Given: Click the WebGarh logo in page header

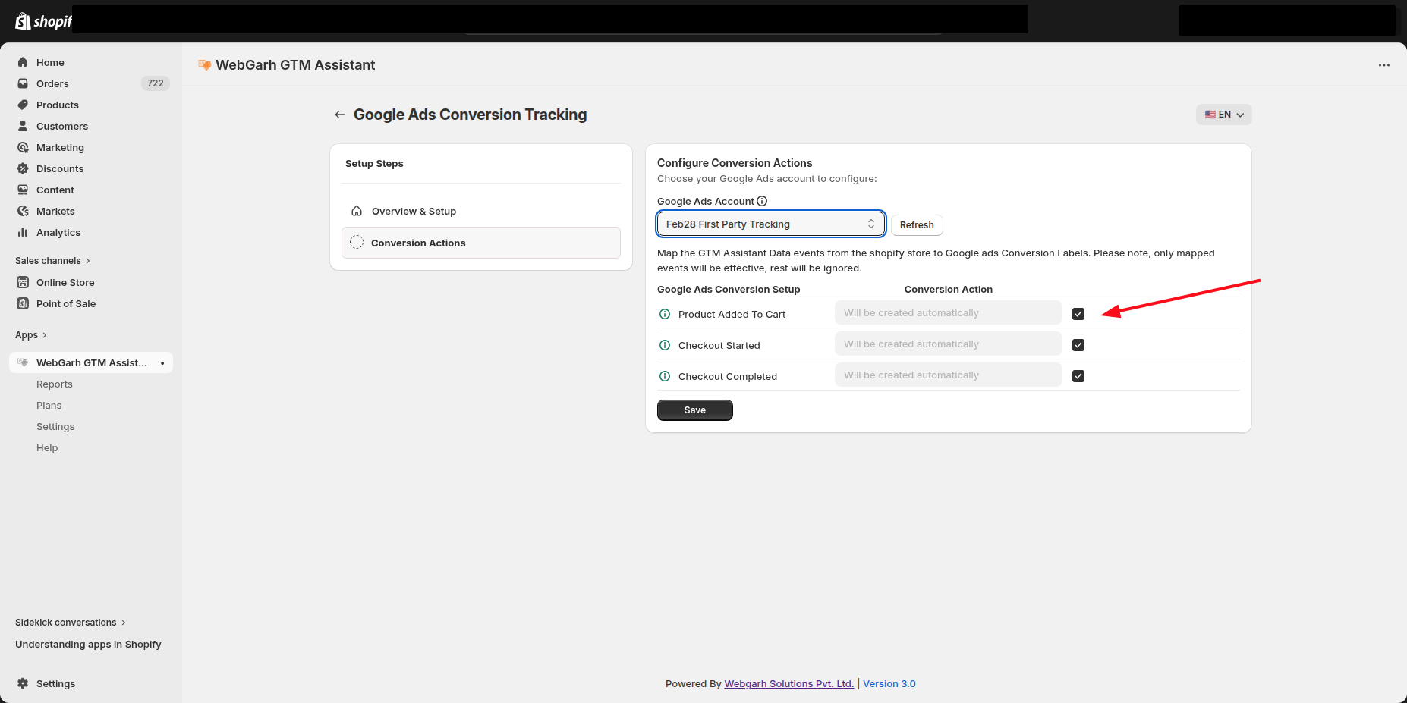Looking at the screenshot, I should 204,65.
